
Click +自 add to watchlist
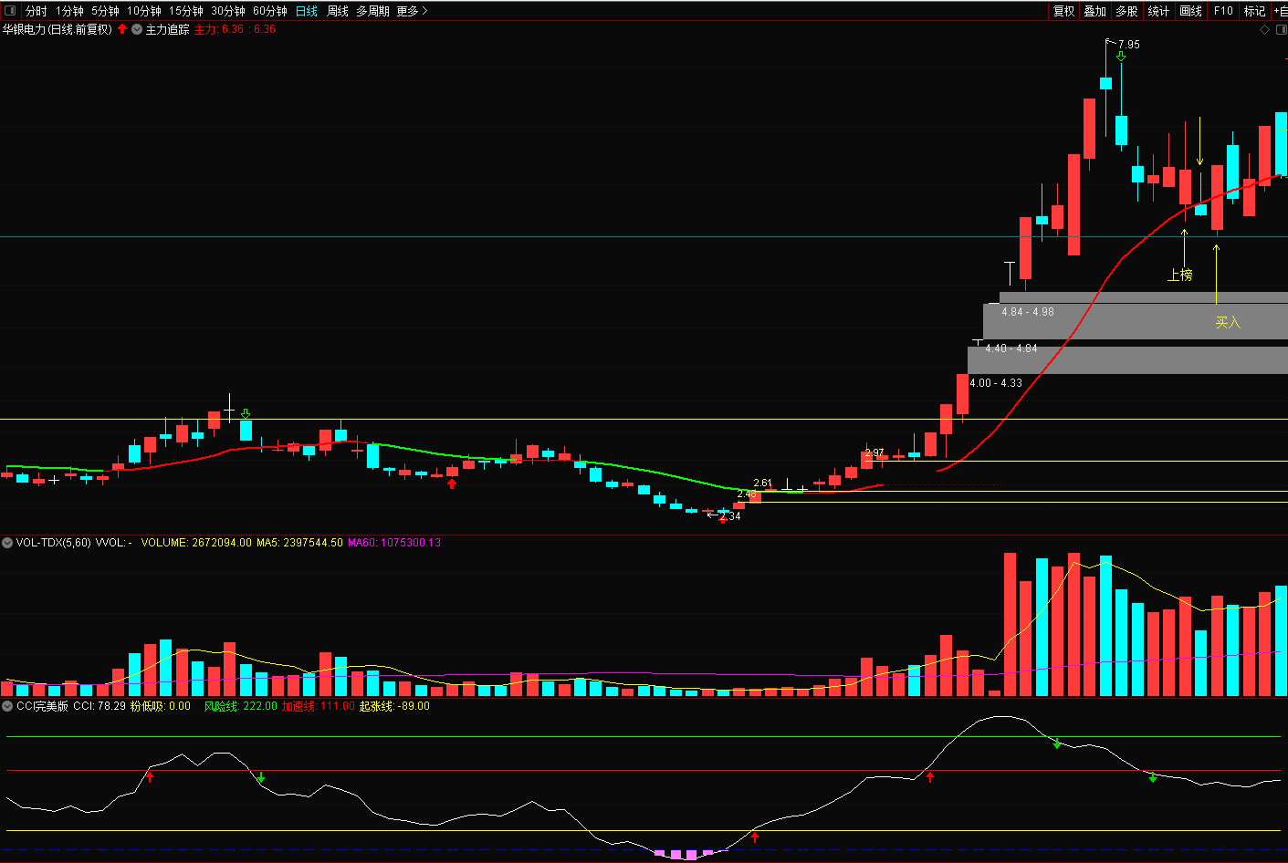tap(1280, 11)
